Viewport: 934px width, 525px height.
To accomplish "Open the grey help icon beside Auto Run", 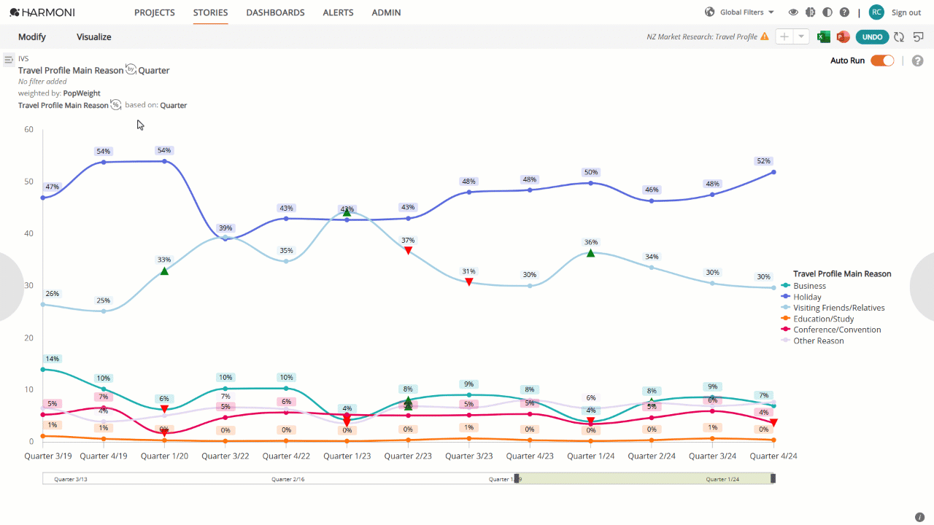I will coord(918,61).
